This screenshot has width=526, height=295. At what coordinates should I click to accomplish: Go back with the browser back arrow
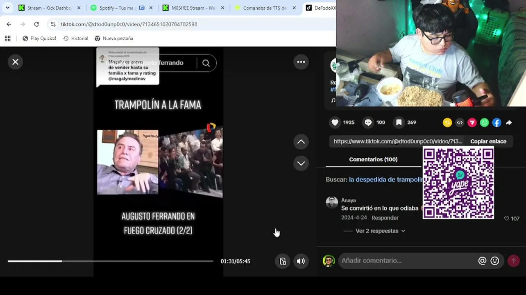point(9,24)
